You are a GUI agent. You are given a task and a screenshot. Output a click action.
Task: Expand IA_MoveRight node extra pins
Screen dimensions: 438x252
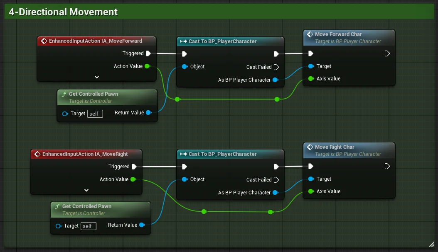[x=86, y=190]
